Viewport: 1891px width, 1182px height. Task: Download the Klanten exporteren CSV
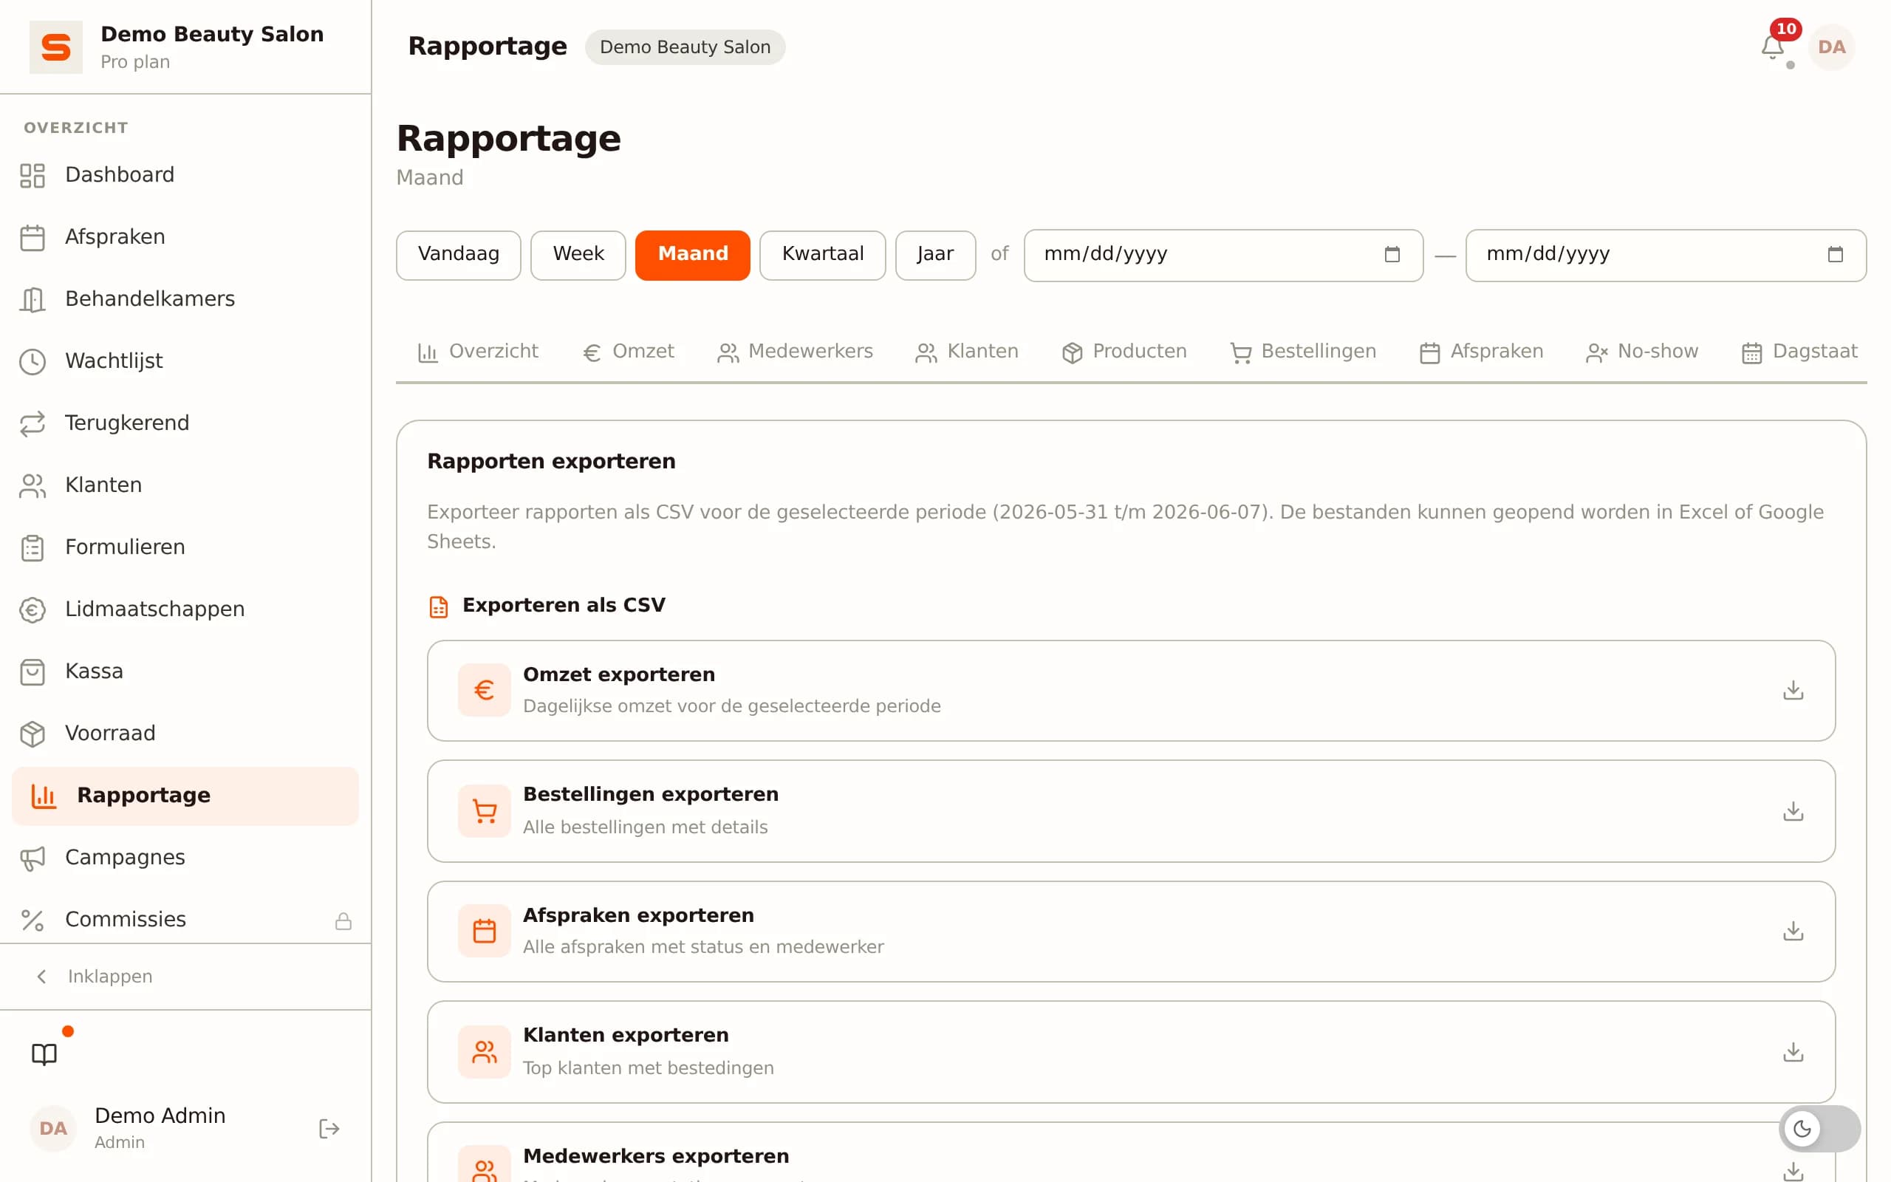[x=1793, y=1051]
